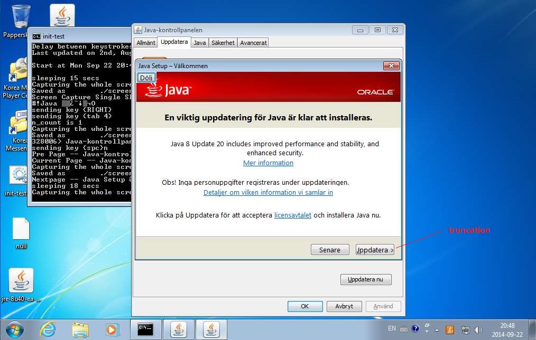
Task: Click the Senare button
Action: coord(330,250)
